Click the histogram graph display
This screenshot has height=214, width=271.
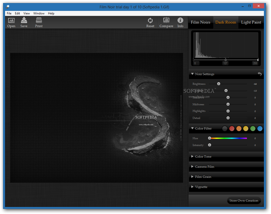pyautogui.click(x=226, y=45)
